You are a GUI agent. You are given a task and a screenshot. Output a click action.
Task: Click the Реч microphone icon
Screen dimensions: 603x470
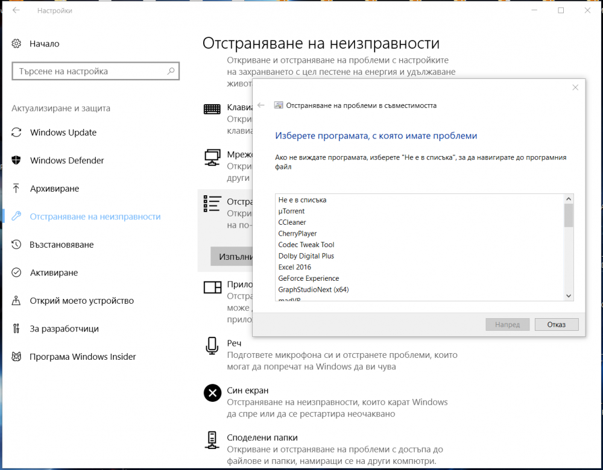click(212, 345)
